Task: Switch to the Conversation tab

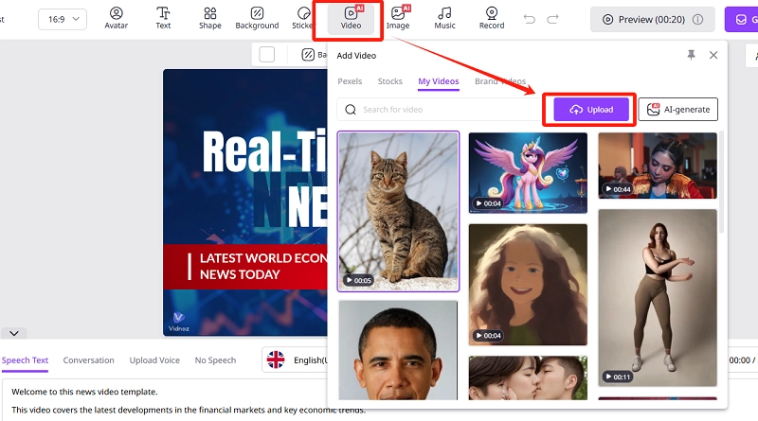Action: [x=88, y=360]
